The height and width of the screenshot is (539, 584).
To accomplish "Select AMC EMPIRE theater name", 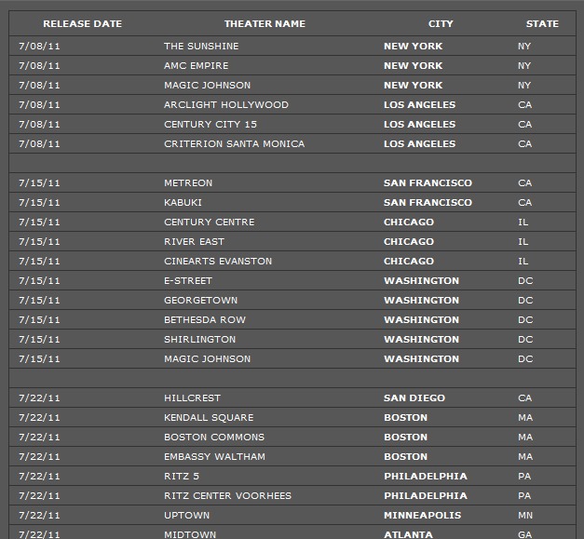I will (197, 65).
